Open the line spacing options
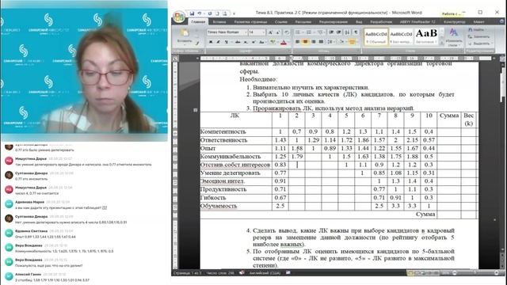Viewport: 507px width, 285px height. 330,42
